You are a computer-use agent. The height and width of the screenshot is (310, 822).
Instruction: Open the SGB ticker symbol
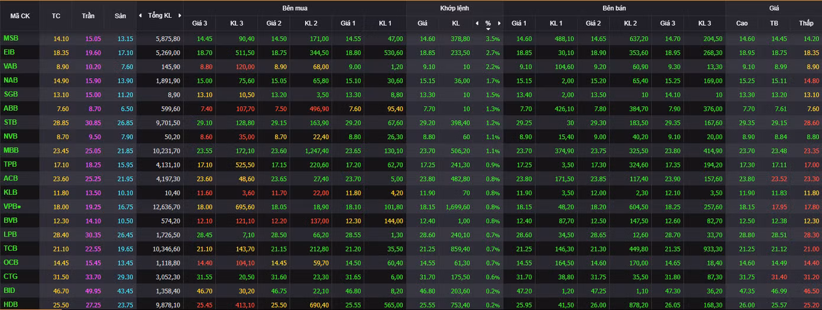tap(10, 94)
